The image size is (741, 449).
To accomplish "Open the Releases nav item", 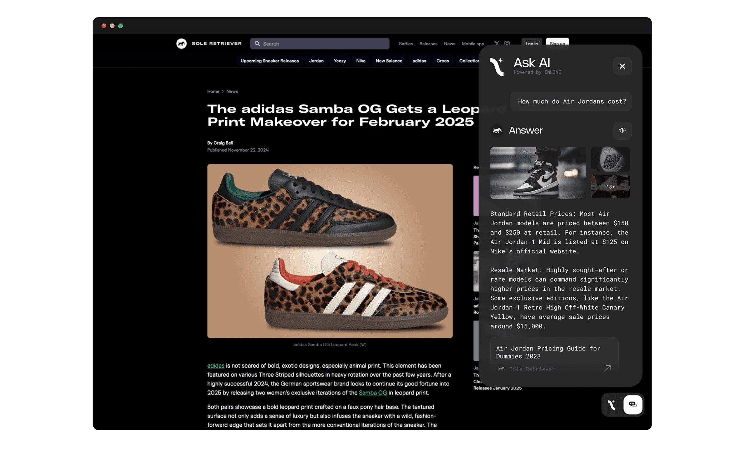I will pos(428,44).
